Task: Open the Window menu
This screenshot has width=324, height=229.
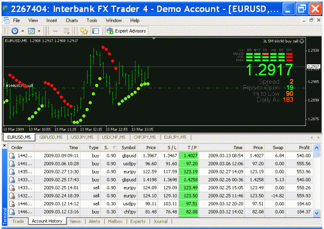Action: (x=114, y=20)
